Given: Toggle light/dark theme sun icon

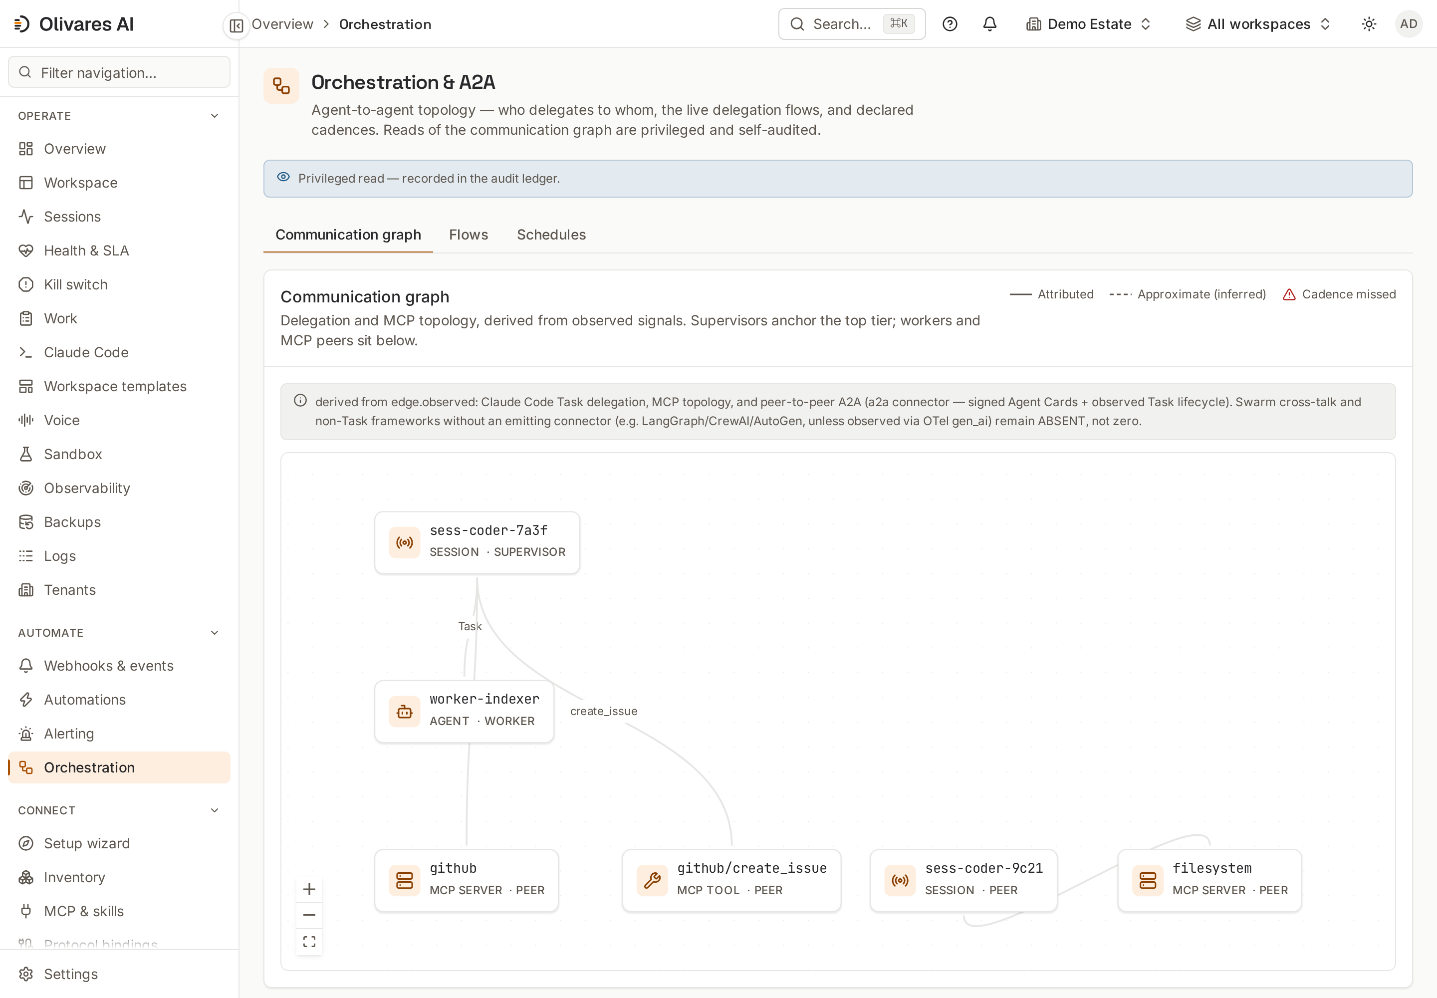Looking at the screenshot, I should (1368, 24).
